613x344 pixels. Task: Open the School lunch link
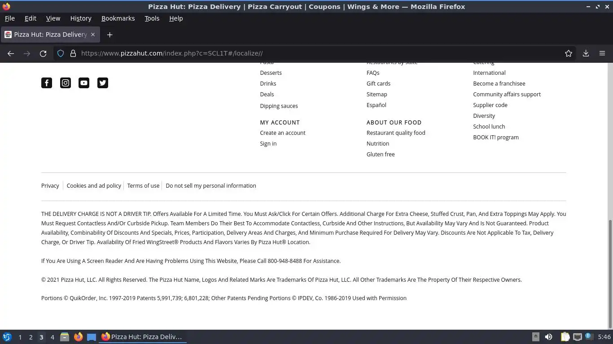click(489, 126)
